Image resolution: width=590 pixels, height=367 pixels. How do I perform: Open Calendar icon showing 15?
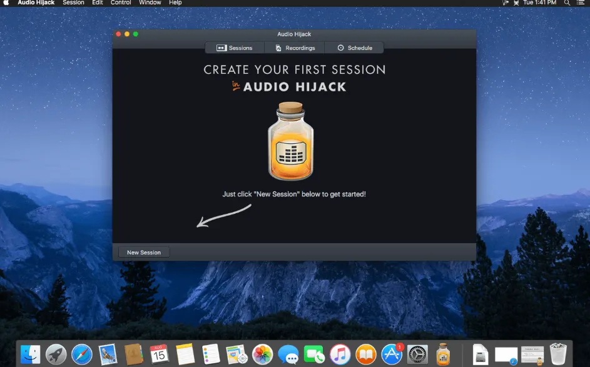159,354
